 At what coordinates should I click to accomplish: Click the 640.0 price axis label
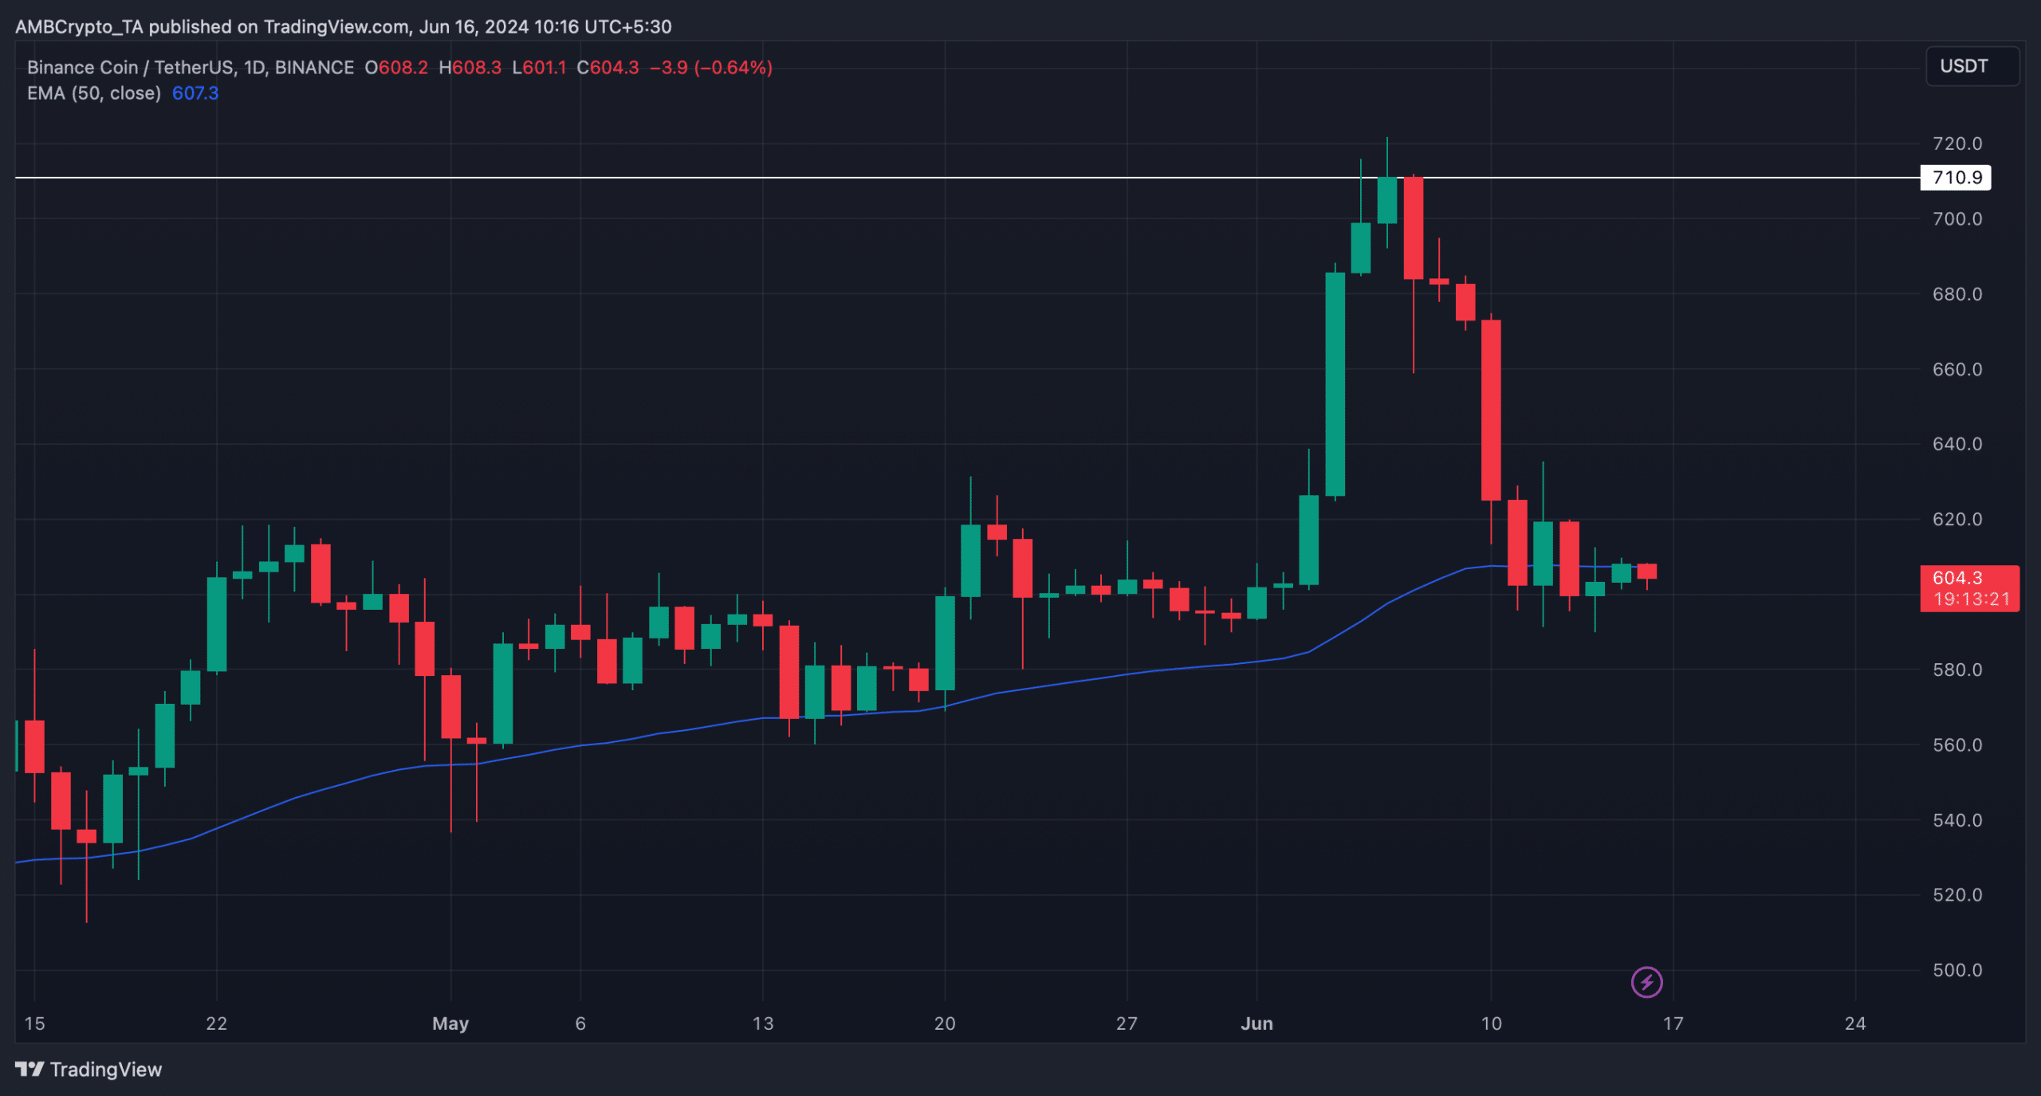point(1957,444)
